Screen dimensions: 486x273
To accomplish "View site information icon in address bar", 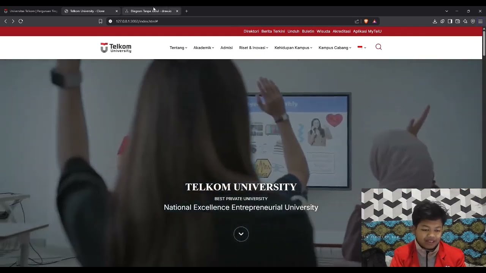I will 110,21.
